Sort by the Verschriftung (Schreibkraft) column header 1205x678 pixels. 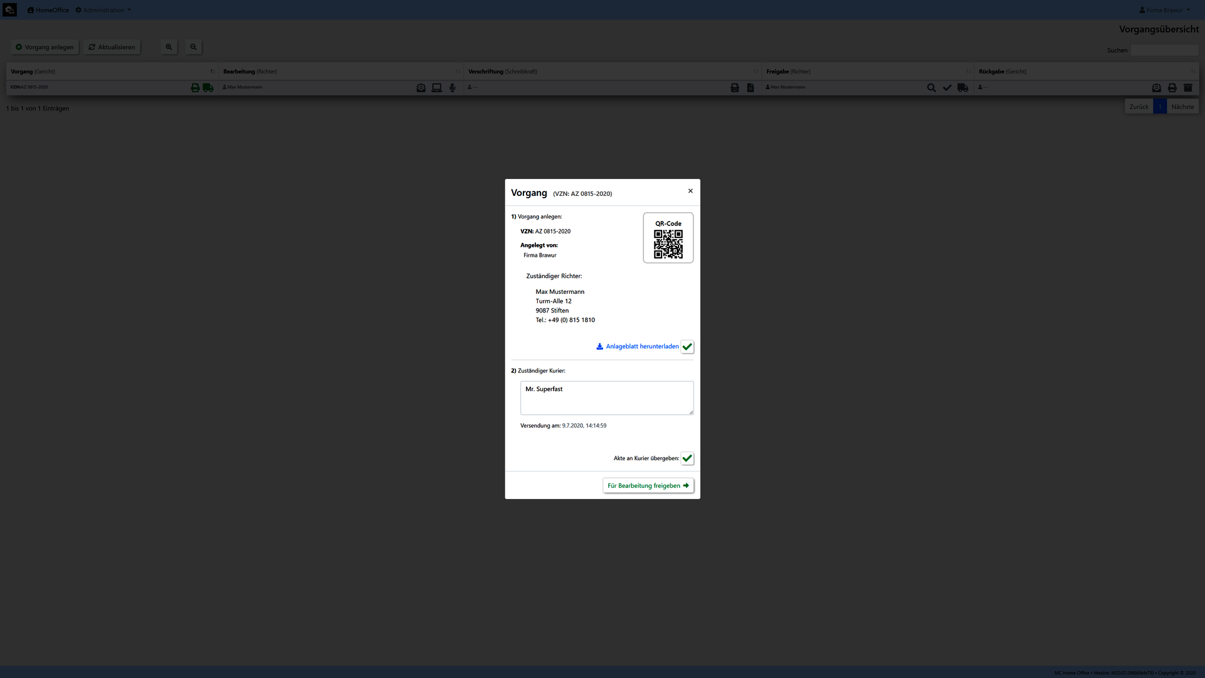613,72
